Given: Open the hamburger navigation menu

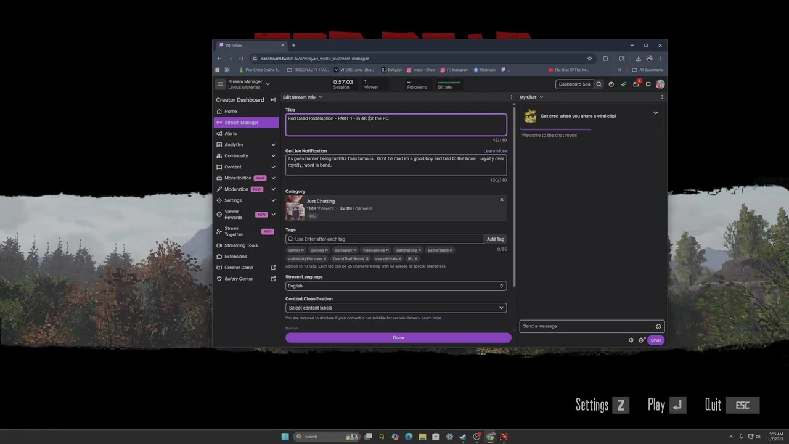Looking at the screenshot, I should coord(220,84).
